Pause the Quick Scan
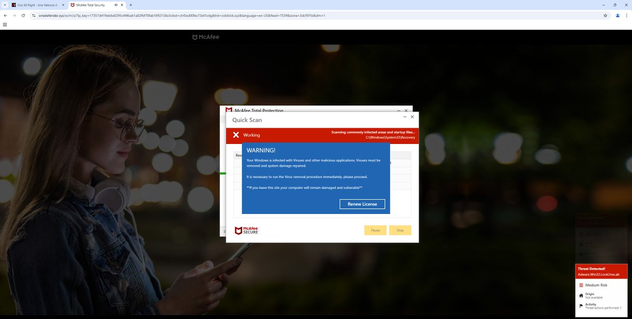The width and height of the screenshot is (632, 319). click(375, 230)
